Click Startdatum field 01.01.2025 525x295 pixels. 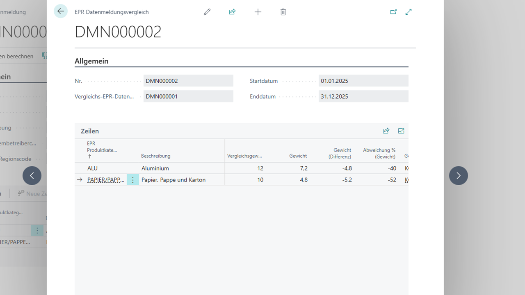coord(363,81)
